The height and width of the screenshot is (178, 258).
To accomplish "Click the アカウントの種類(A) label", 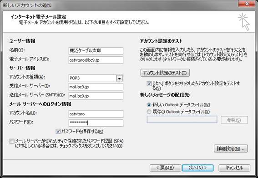I will pyautogui.click(x=27, y=77).
